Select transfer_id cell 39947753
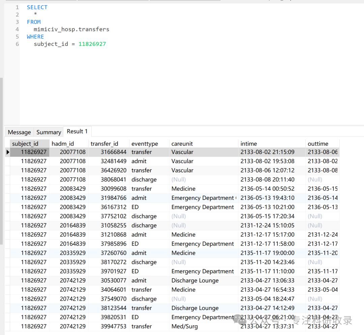The height and width of the screenshot is (335, 364). [x=109, y=327]
